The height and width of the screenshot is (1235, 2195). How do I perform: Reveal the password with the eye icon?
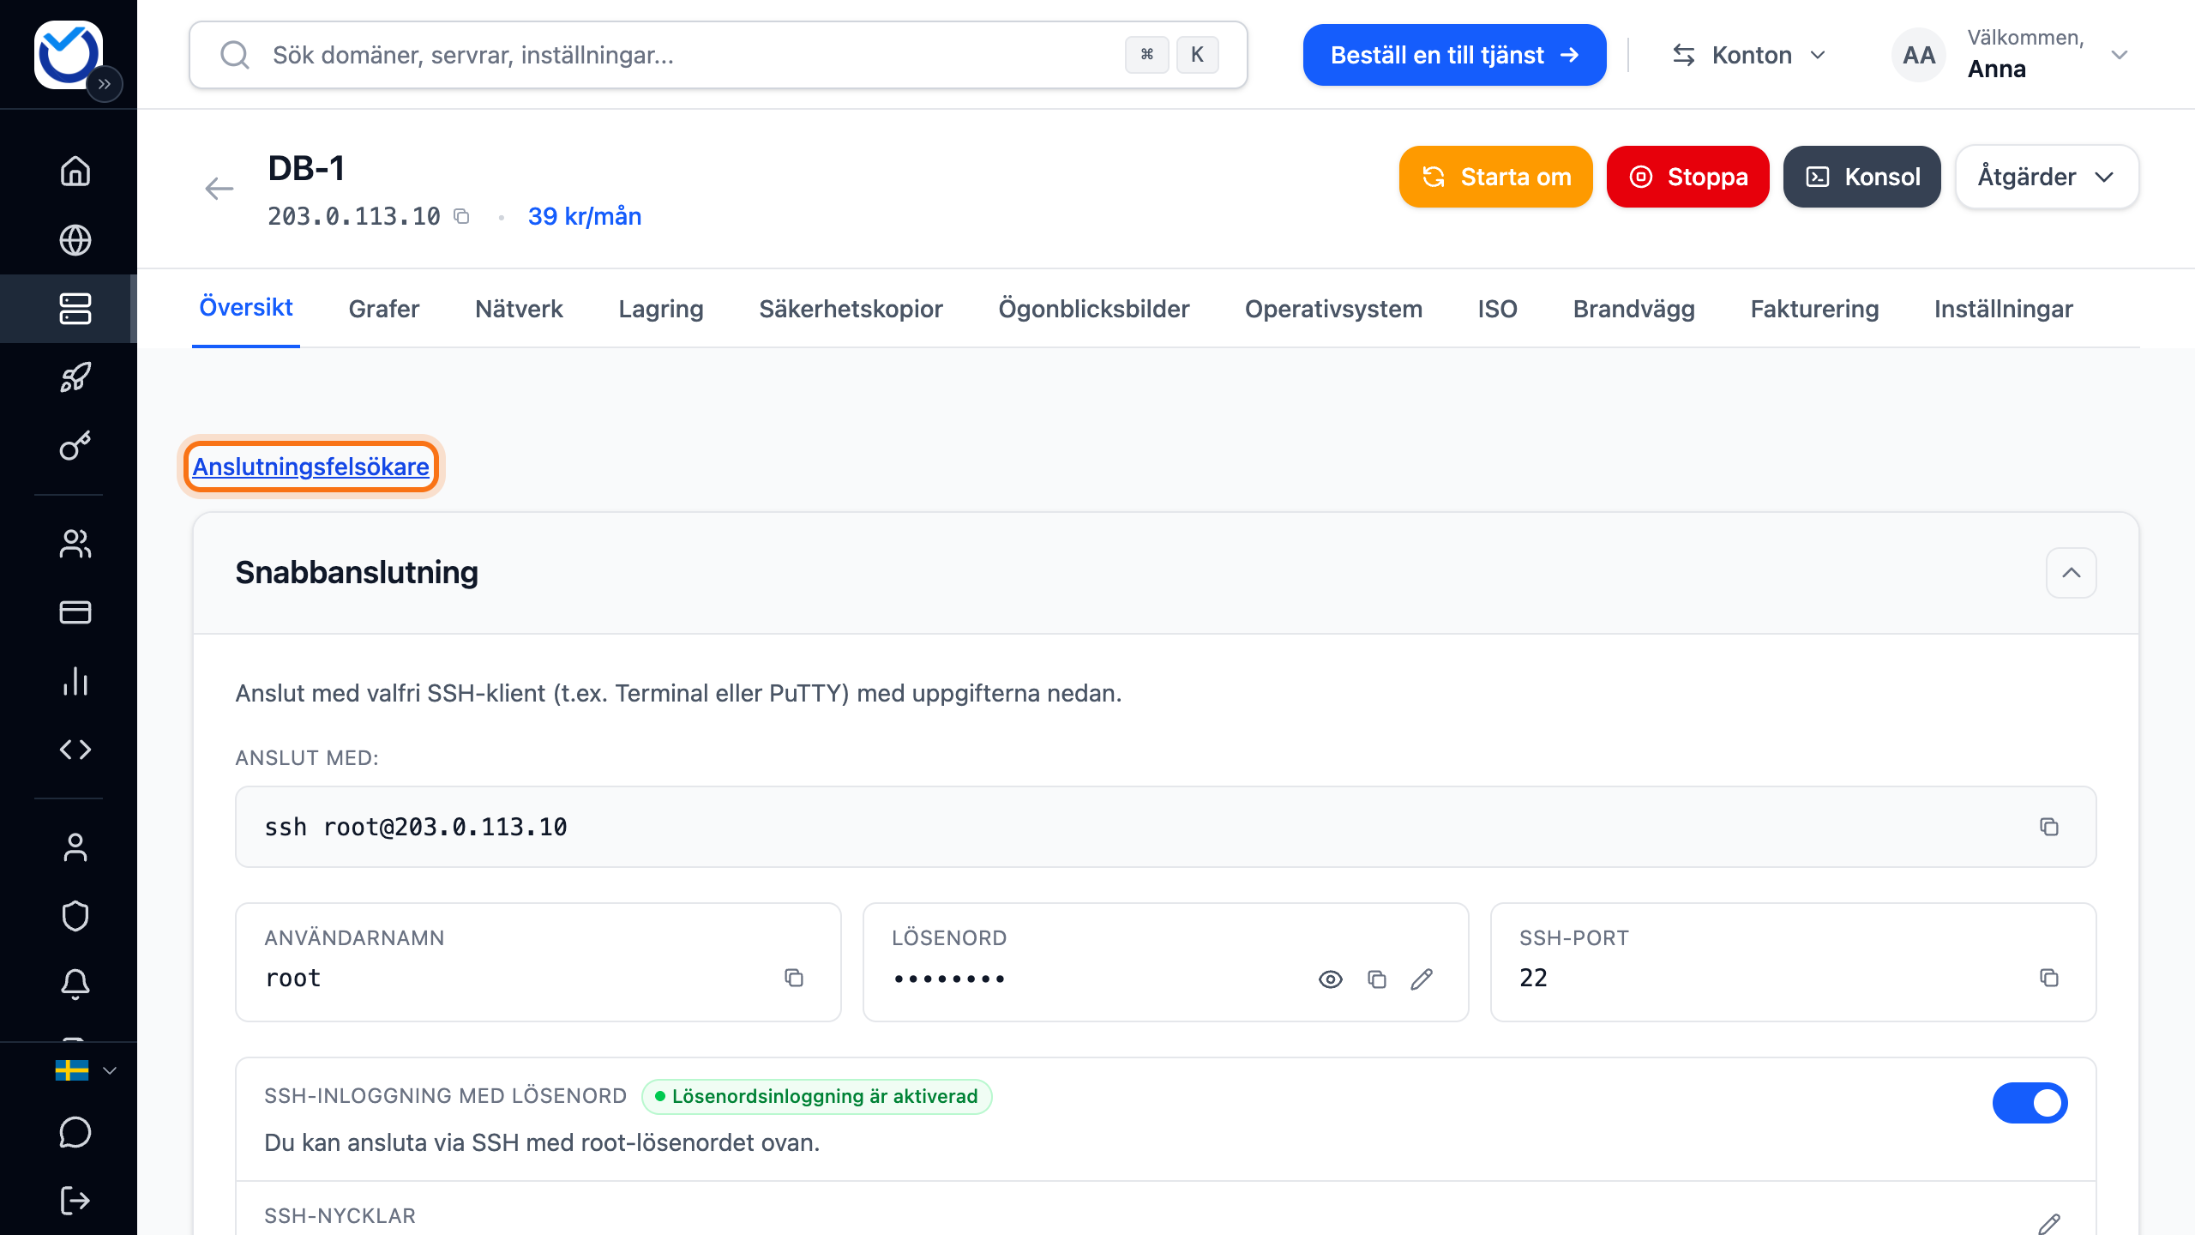coord(1331,979)
